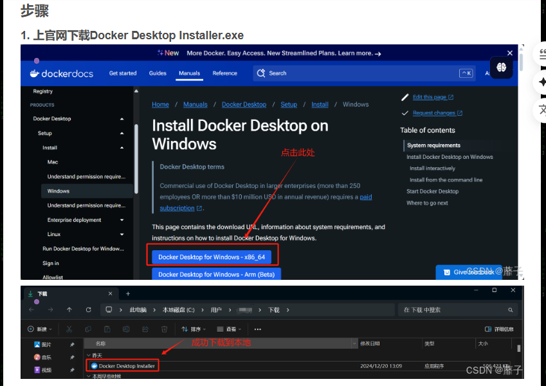
Task: Click the Paste icon in Explorer toolbar
Action: pos(107,329)
